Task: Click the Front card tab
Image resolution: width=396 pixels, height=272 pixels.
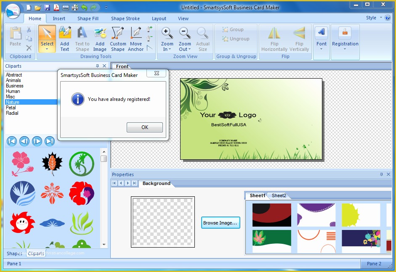Action: (x=122, y=66)
